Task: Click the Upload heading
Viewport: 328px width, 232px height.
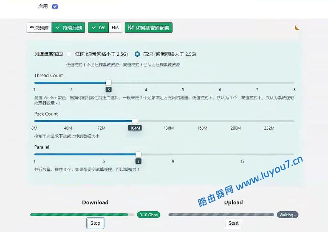Action: pos(233,202)
